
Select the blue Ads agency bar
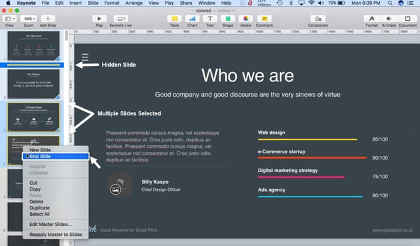click(x=310, y=197)
